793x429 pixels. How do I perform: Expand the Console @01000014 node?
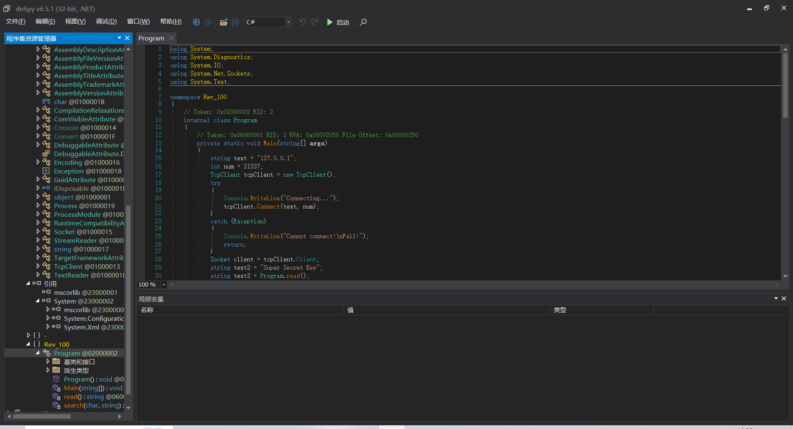[x=38, y=128]
